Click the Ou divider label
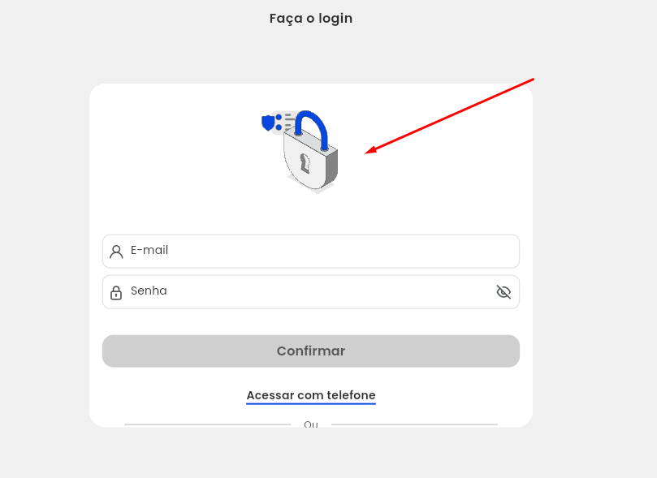This screenshot has width=657, height=478. coord(311,424)
